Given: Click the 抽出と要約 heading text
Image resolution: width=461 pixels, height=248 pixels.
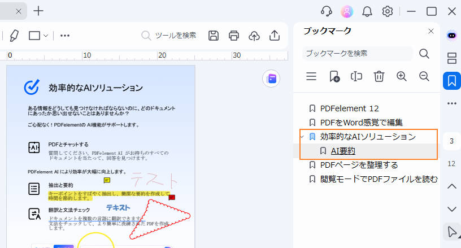Looking at the screenshot, I should [x=60, y=185].
